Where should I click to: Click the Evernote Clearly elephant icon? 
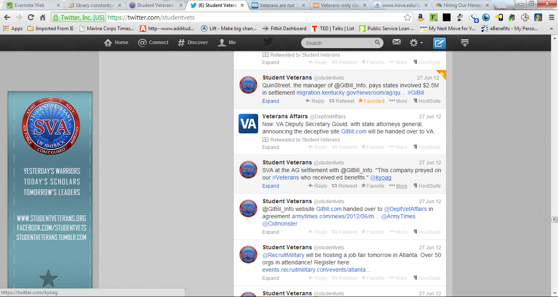pyautogui.click(x=512, y=18)
